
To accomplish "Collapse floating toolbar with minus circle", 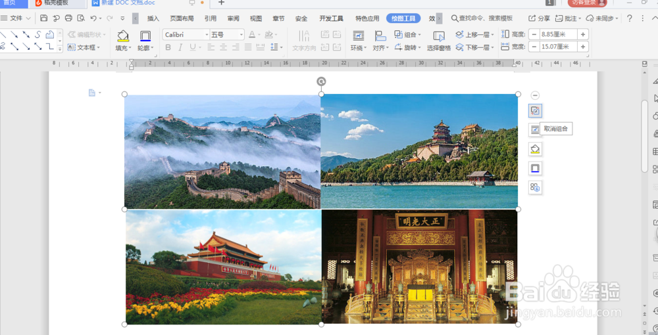I will pos(535,95).
